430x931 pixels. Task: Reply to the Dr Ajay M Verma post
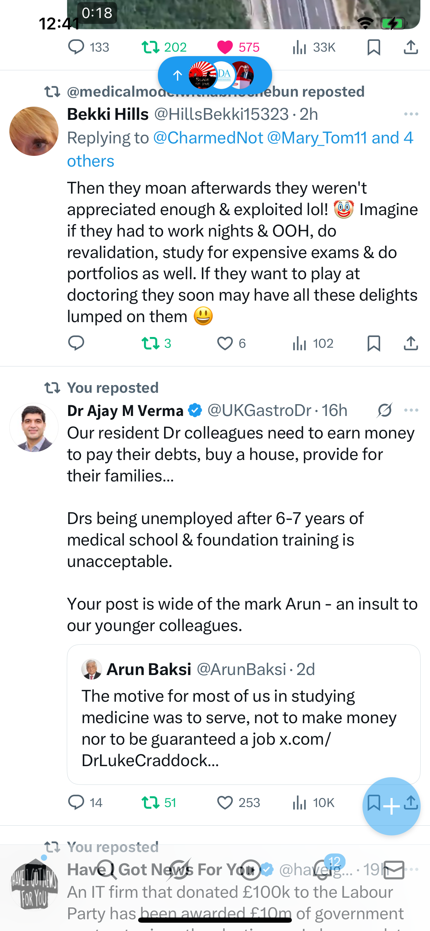pos(76,803)
